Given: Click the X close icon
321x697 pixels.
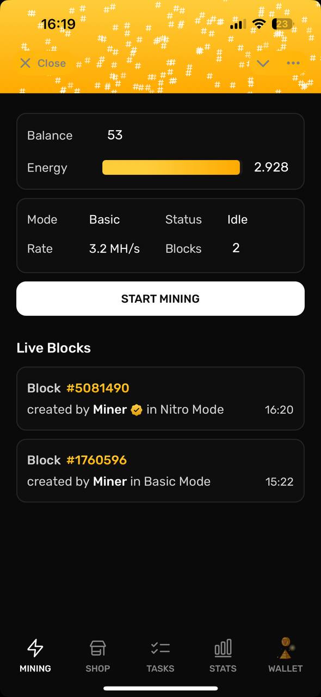Looking at the screenshot, I should coord(25,63).
